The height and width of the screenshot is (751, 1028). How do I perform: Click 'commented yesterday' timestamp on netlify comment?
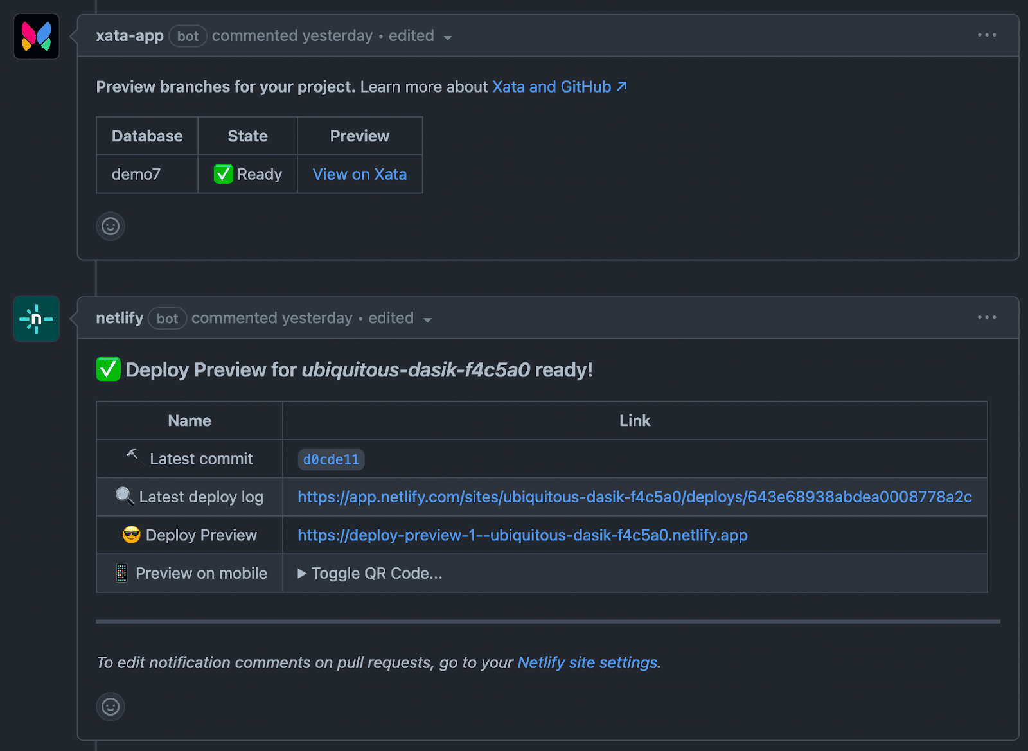click(x=272, y=318)
